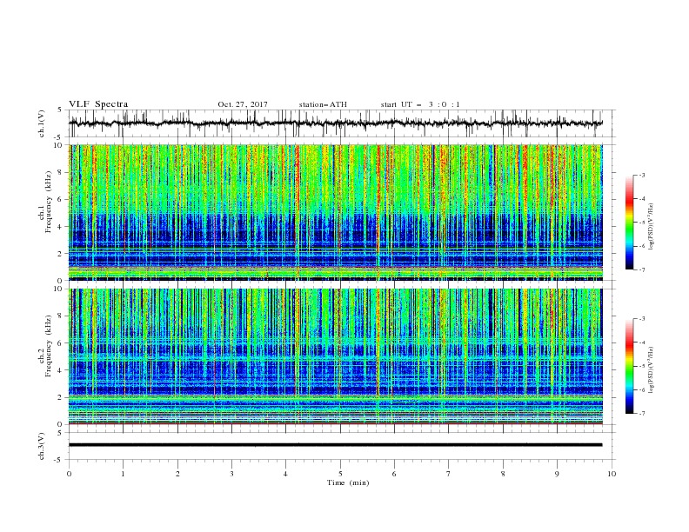The width and height of the screenshot is (689, 532).
Task: Click the "VLF Spectra" plot title
Action: 98,104
